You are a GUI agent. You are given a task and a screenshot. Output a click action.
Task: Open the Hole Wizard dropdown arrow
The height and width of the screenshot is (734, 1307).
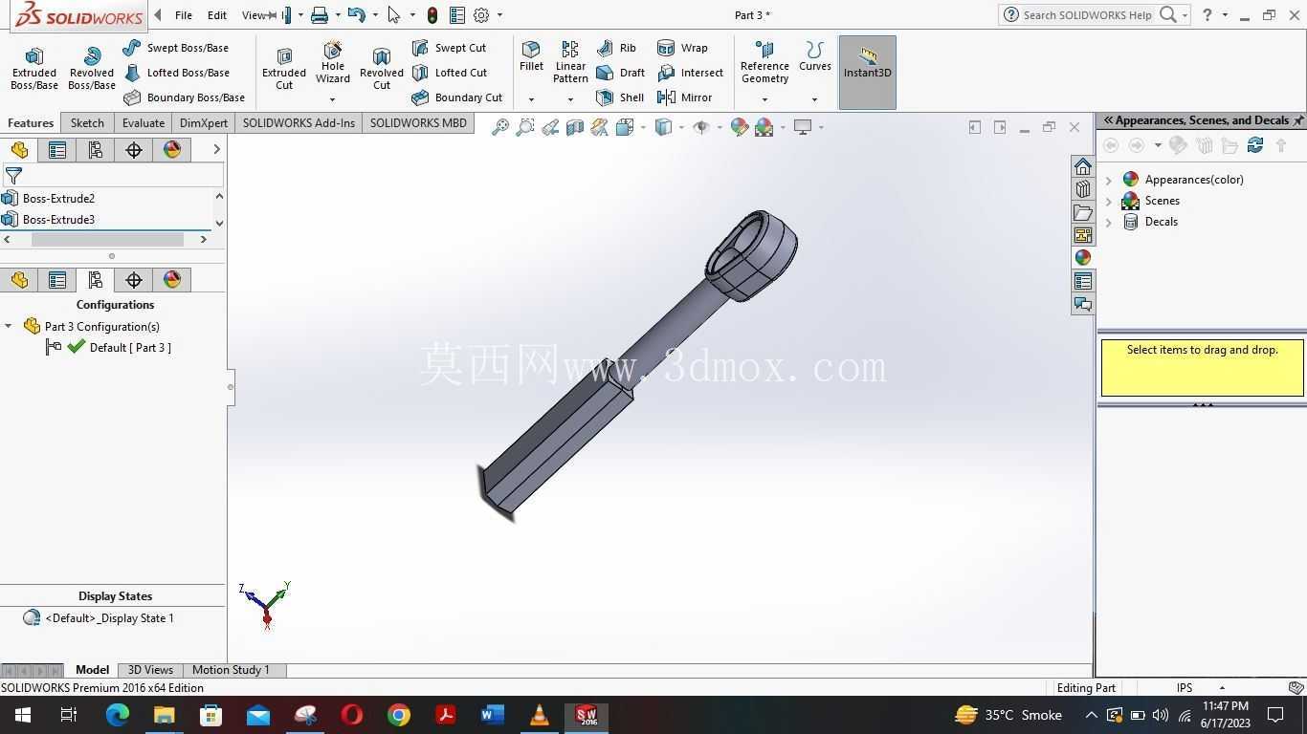333,99
